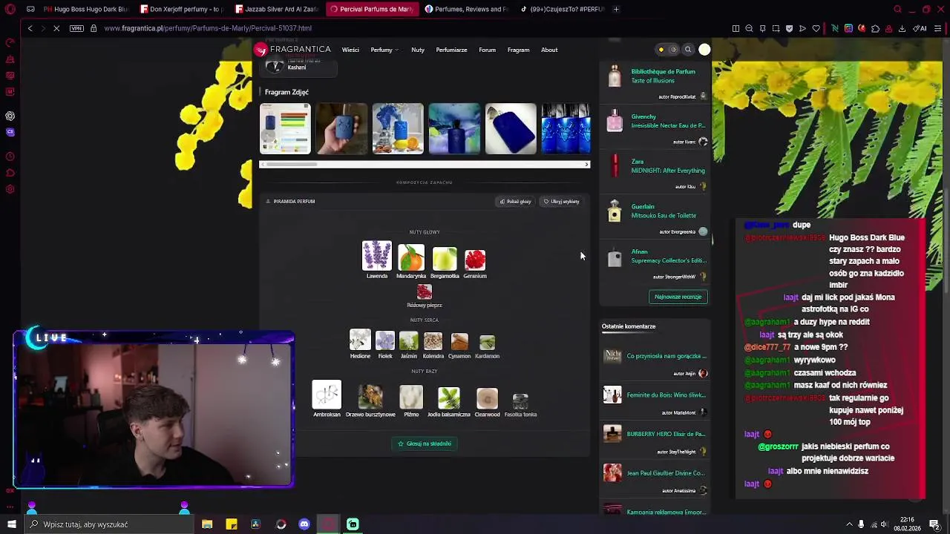Screen dimensions: 950x534
Task: Open the browser easy setup sliders icon
Action: [x=938, y=28]
